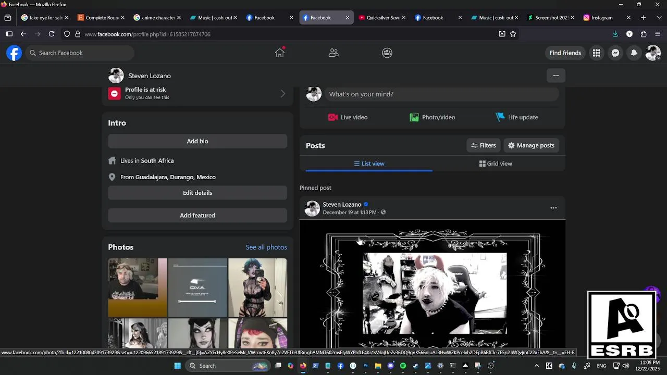Click the Manage posts button
The height and width of the screenshot is (375, 667).
531,145
